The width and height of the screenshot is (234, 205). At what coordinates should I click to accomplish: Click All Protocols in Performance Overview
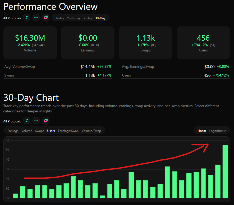(x=12, y=18)
